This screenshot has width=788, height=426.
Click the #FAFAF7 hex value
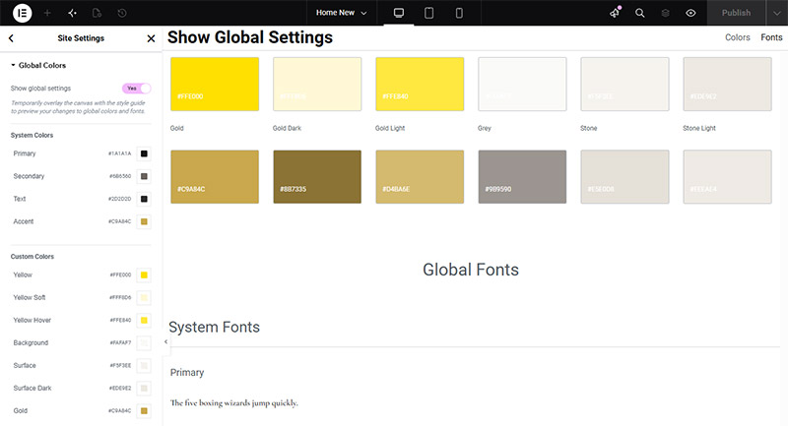[120, 342]
